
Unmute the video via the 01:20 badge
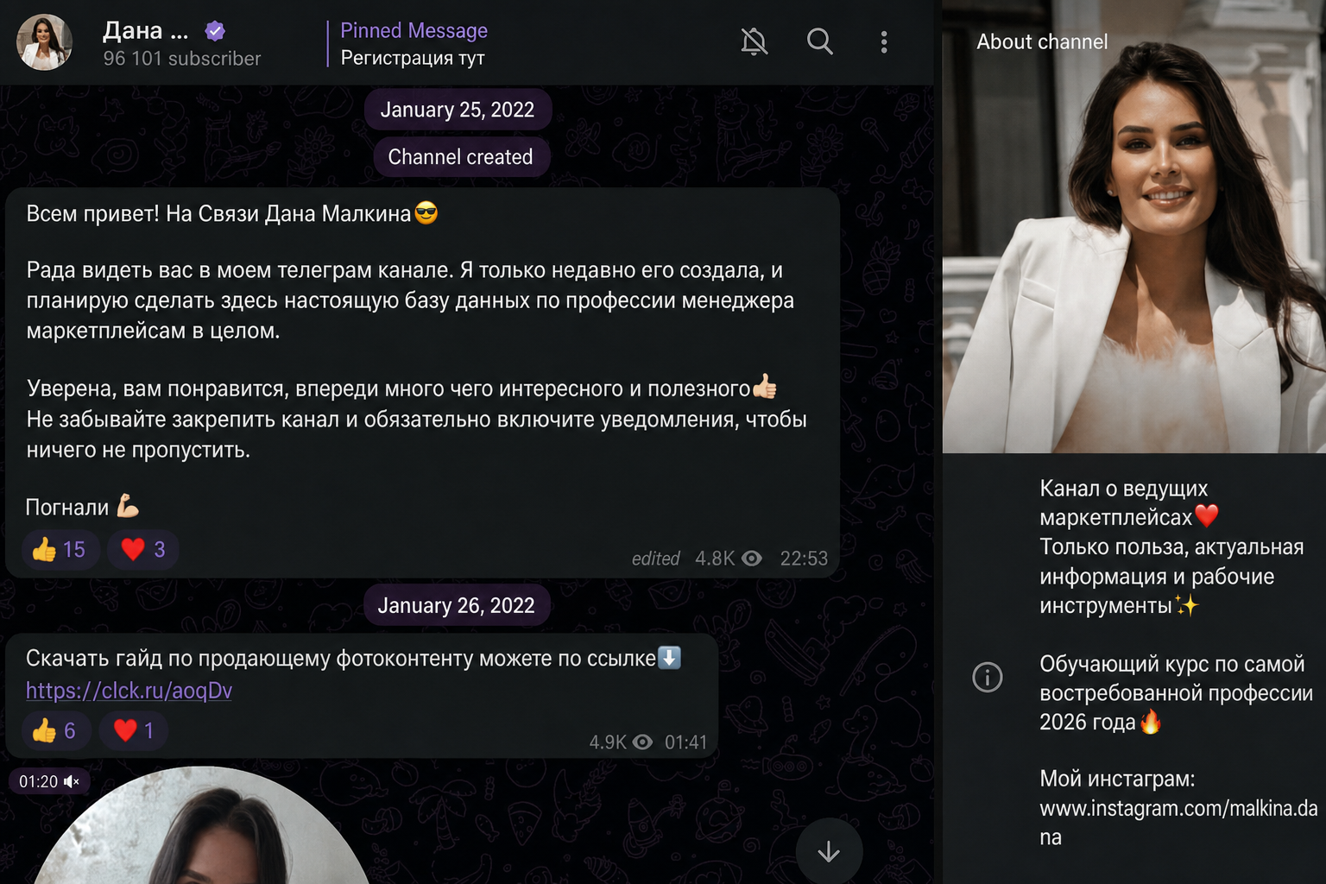pos(49,781)
